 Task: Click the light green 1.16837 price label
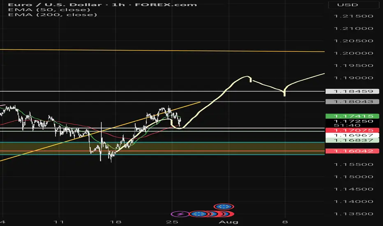tap(353, 140)
